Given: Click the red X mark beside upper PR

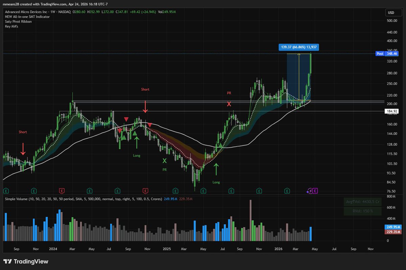Looking at the screenshot, I should click(229, 104).
